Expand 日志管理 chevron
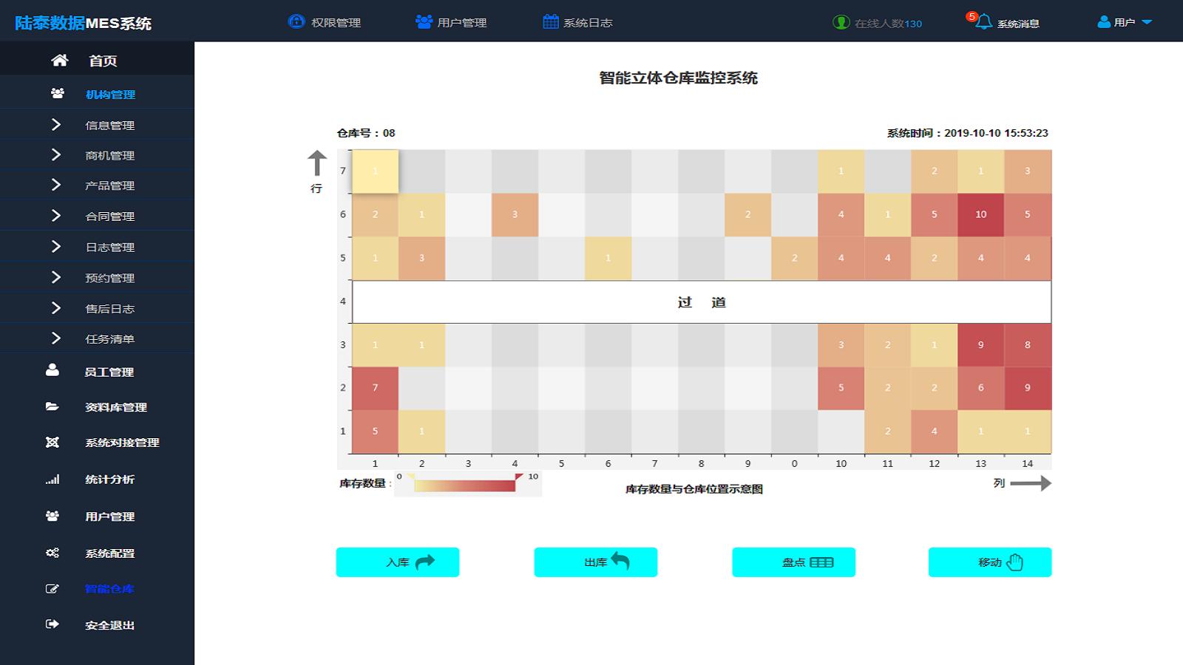This screenshot has height=665, width=1183. tap(56, 246)
